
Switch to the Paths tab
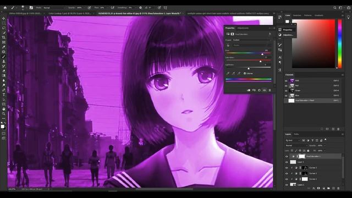click(296, 134)
